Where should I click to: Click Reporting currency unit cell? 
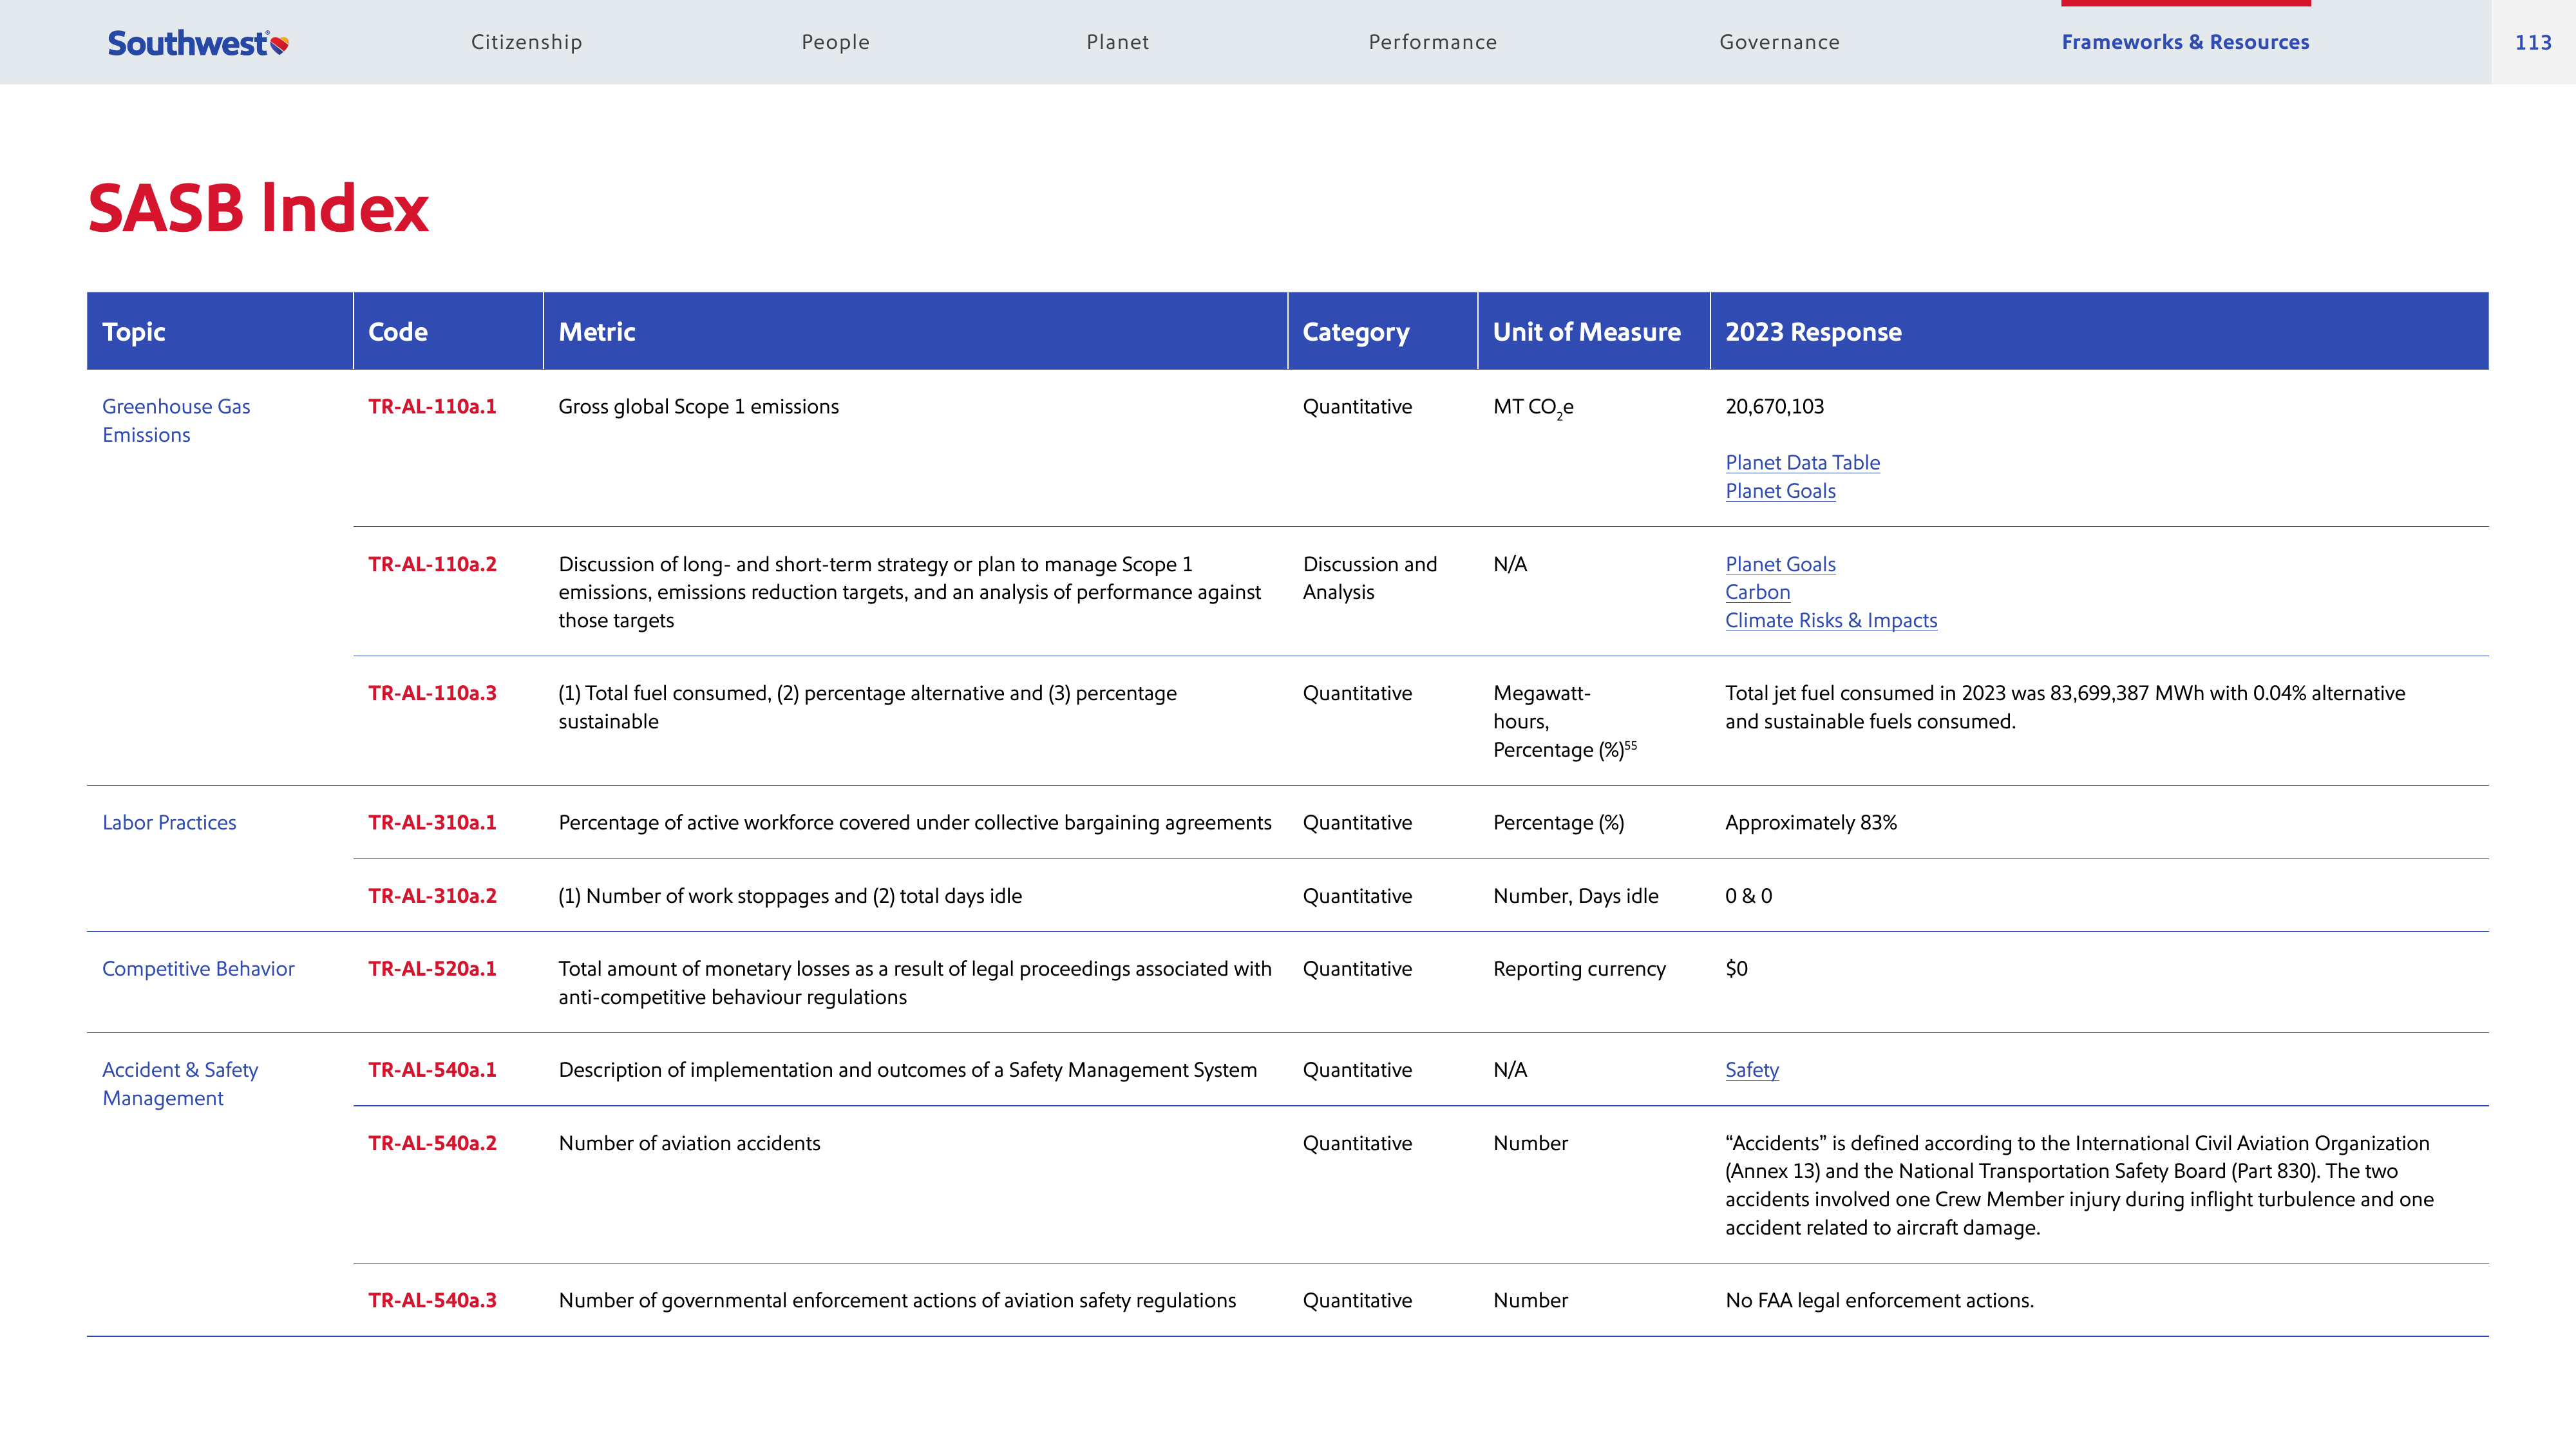point(1579,968)
